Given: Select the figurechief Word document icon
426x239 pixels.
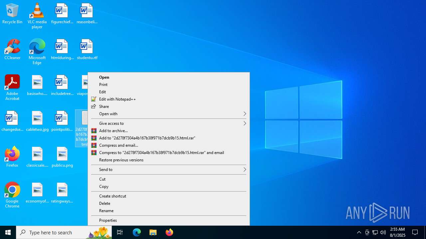Looking at the screenshot, I should tap(62, 14).
